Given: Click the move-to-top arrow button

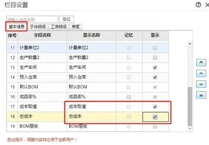Looking at the screenshot, I should 201,63.
